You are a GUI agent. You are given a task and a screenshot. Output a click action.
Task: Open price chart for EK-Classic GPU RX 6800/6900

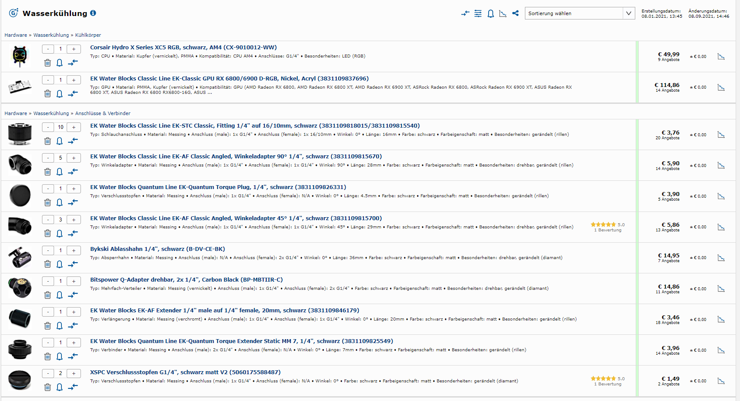(721, 87)
